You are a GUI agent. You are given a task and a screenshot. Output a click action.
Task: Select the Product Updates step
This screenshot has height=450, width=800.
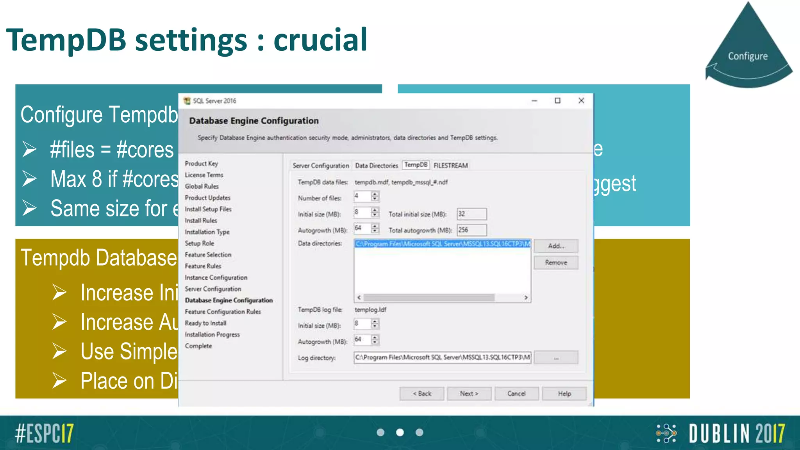[x=207, y=198]
